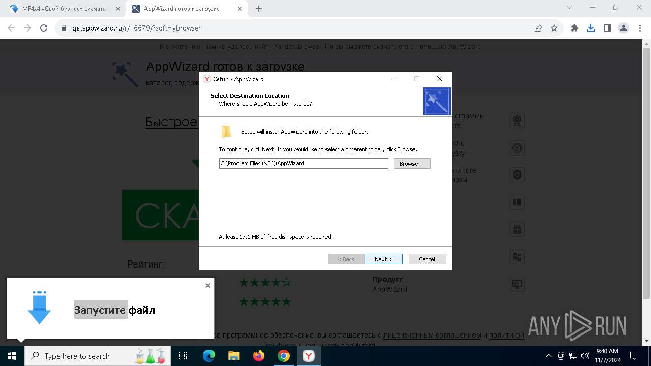Cancel the AppWizard setup

pos(427,259)
